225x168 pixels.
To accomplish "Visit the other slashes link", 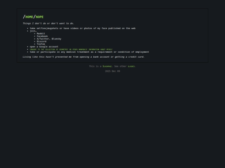I will (131, 66).
